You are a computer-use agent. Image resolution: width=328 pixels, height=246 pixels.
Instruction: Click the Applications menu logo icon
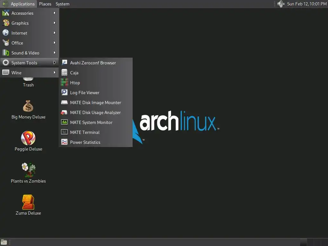pos(5,4)
